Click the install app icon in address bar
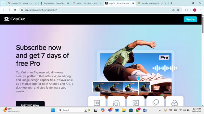 pyautogui.click(x=173, y=10)
